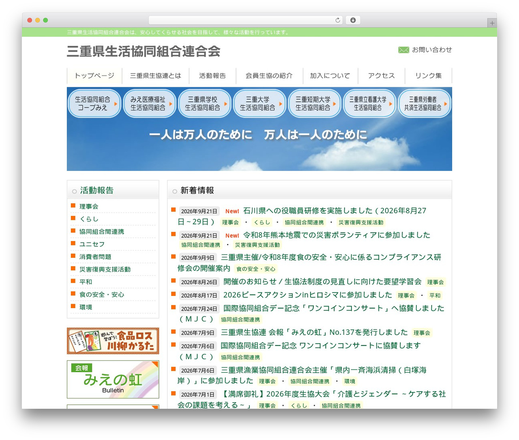Viewport: 519px width, 440px height.
Task: Click the 食の安全・安心 tag on the September 9 article
Action: click(x=256, y=269)
